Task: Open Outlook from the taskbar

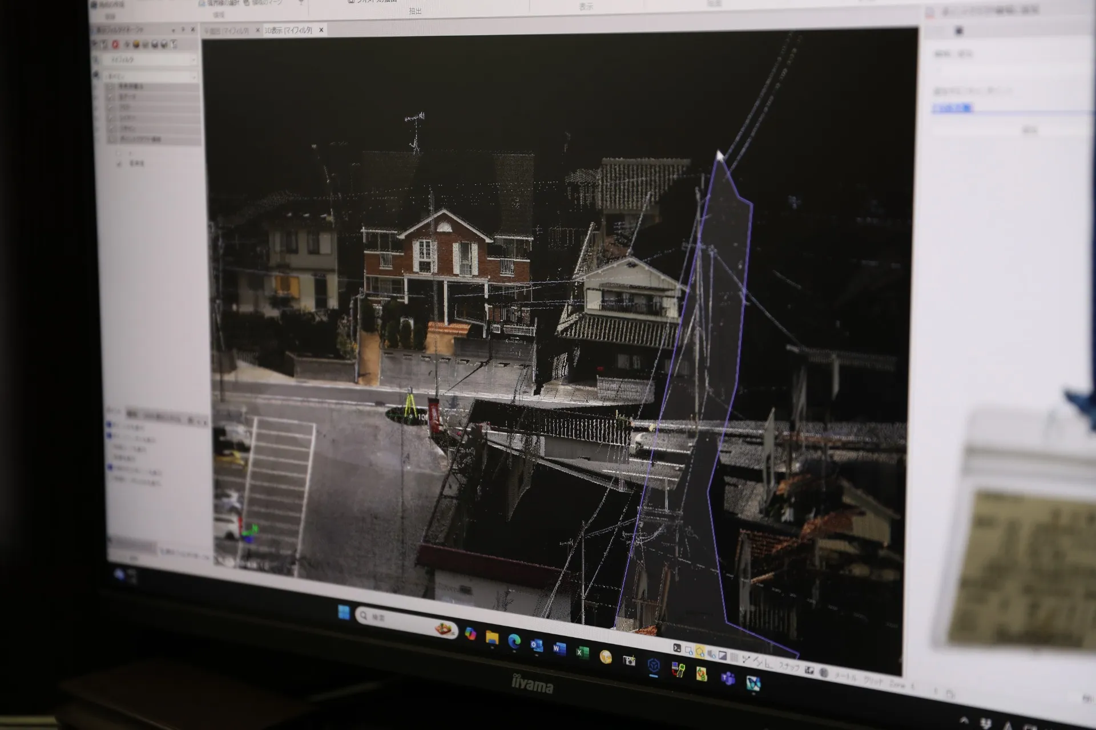Action: pos(537,645)
